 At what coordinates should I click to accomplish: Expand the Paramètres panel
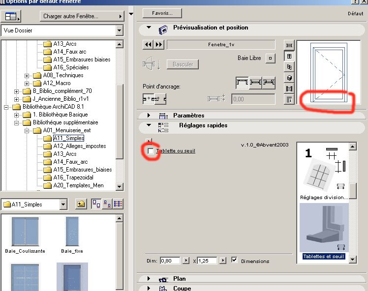[149, 116]
